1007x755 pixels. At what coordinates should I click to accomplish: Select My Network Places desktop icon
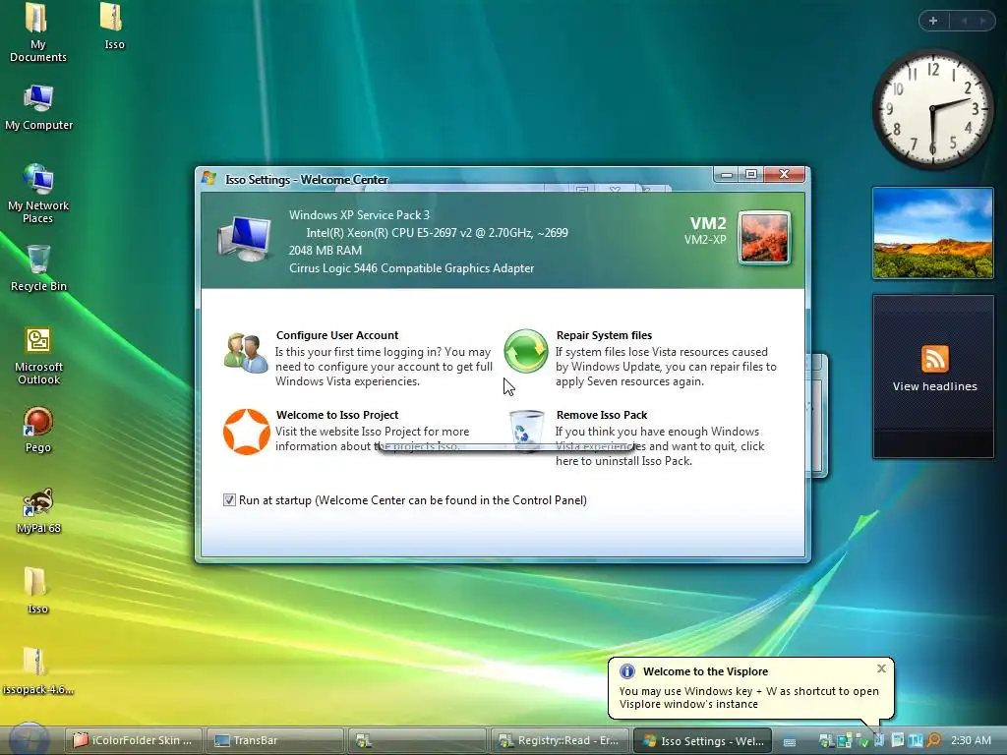[38, 194]
